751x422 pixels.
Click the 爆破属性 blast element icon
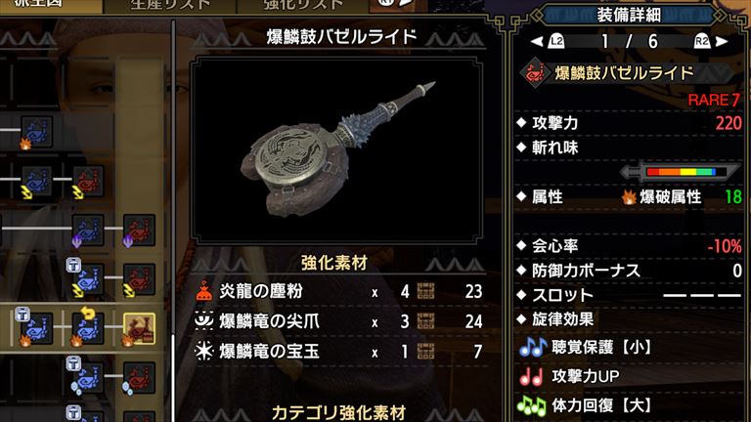point(629,196)
